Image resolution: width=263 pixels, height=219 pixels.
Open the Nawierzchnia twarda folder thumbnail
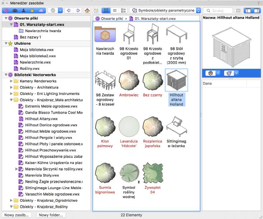click(105, 34)
